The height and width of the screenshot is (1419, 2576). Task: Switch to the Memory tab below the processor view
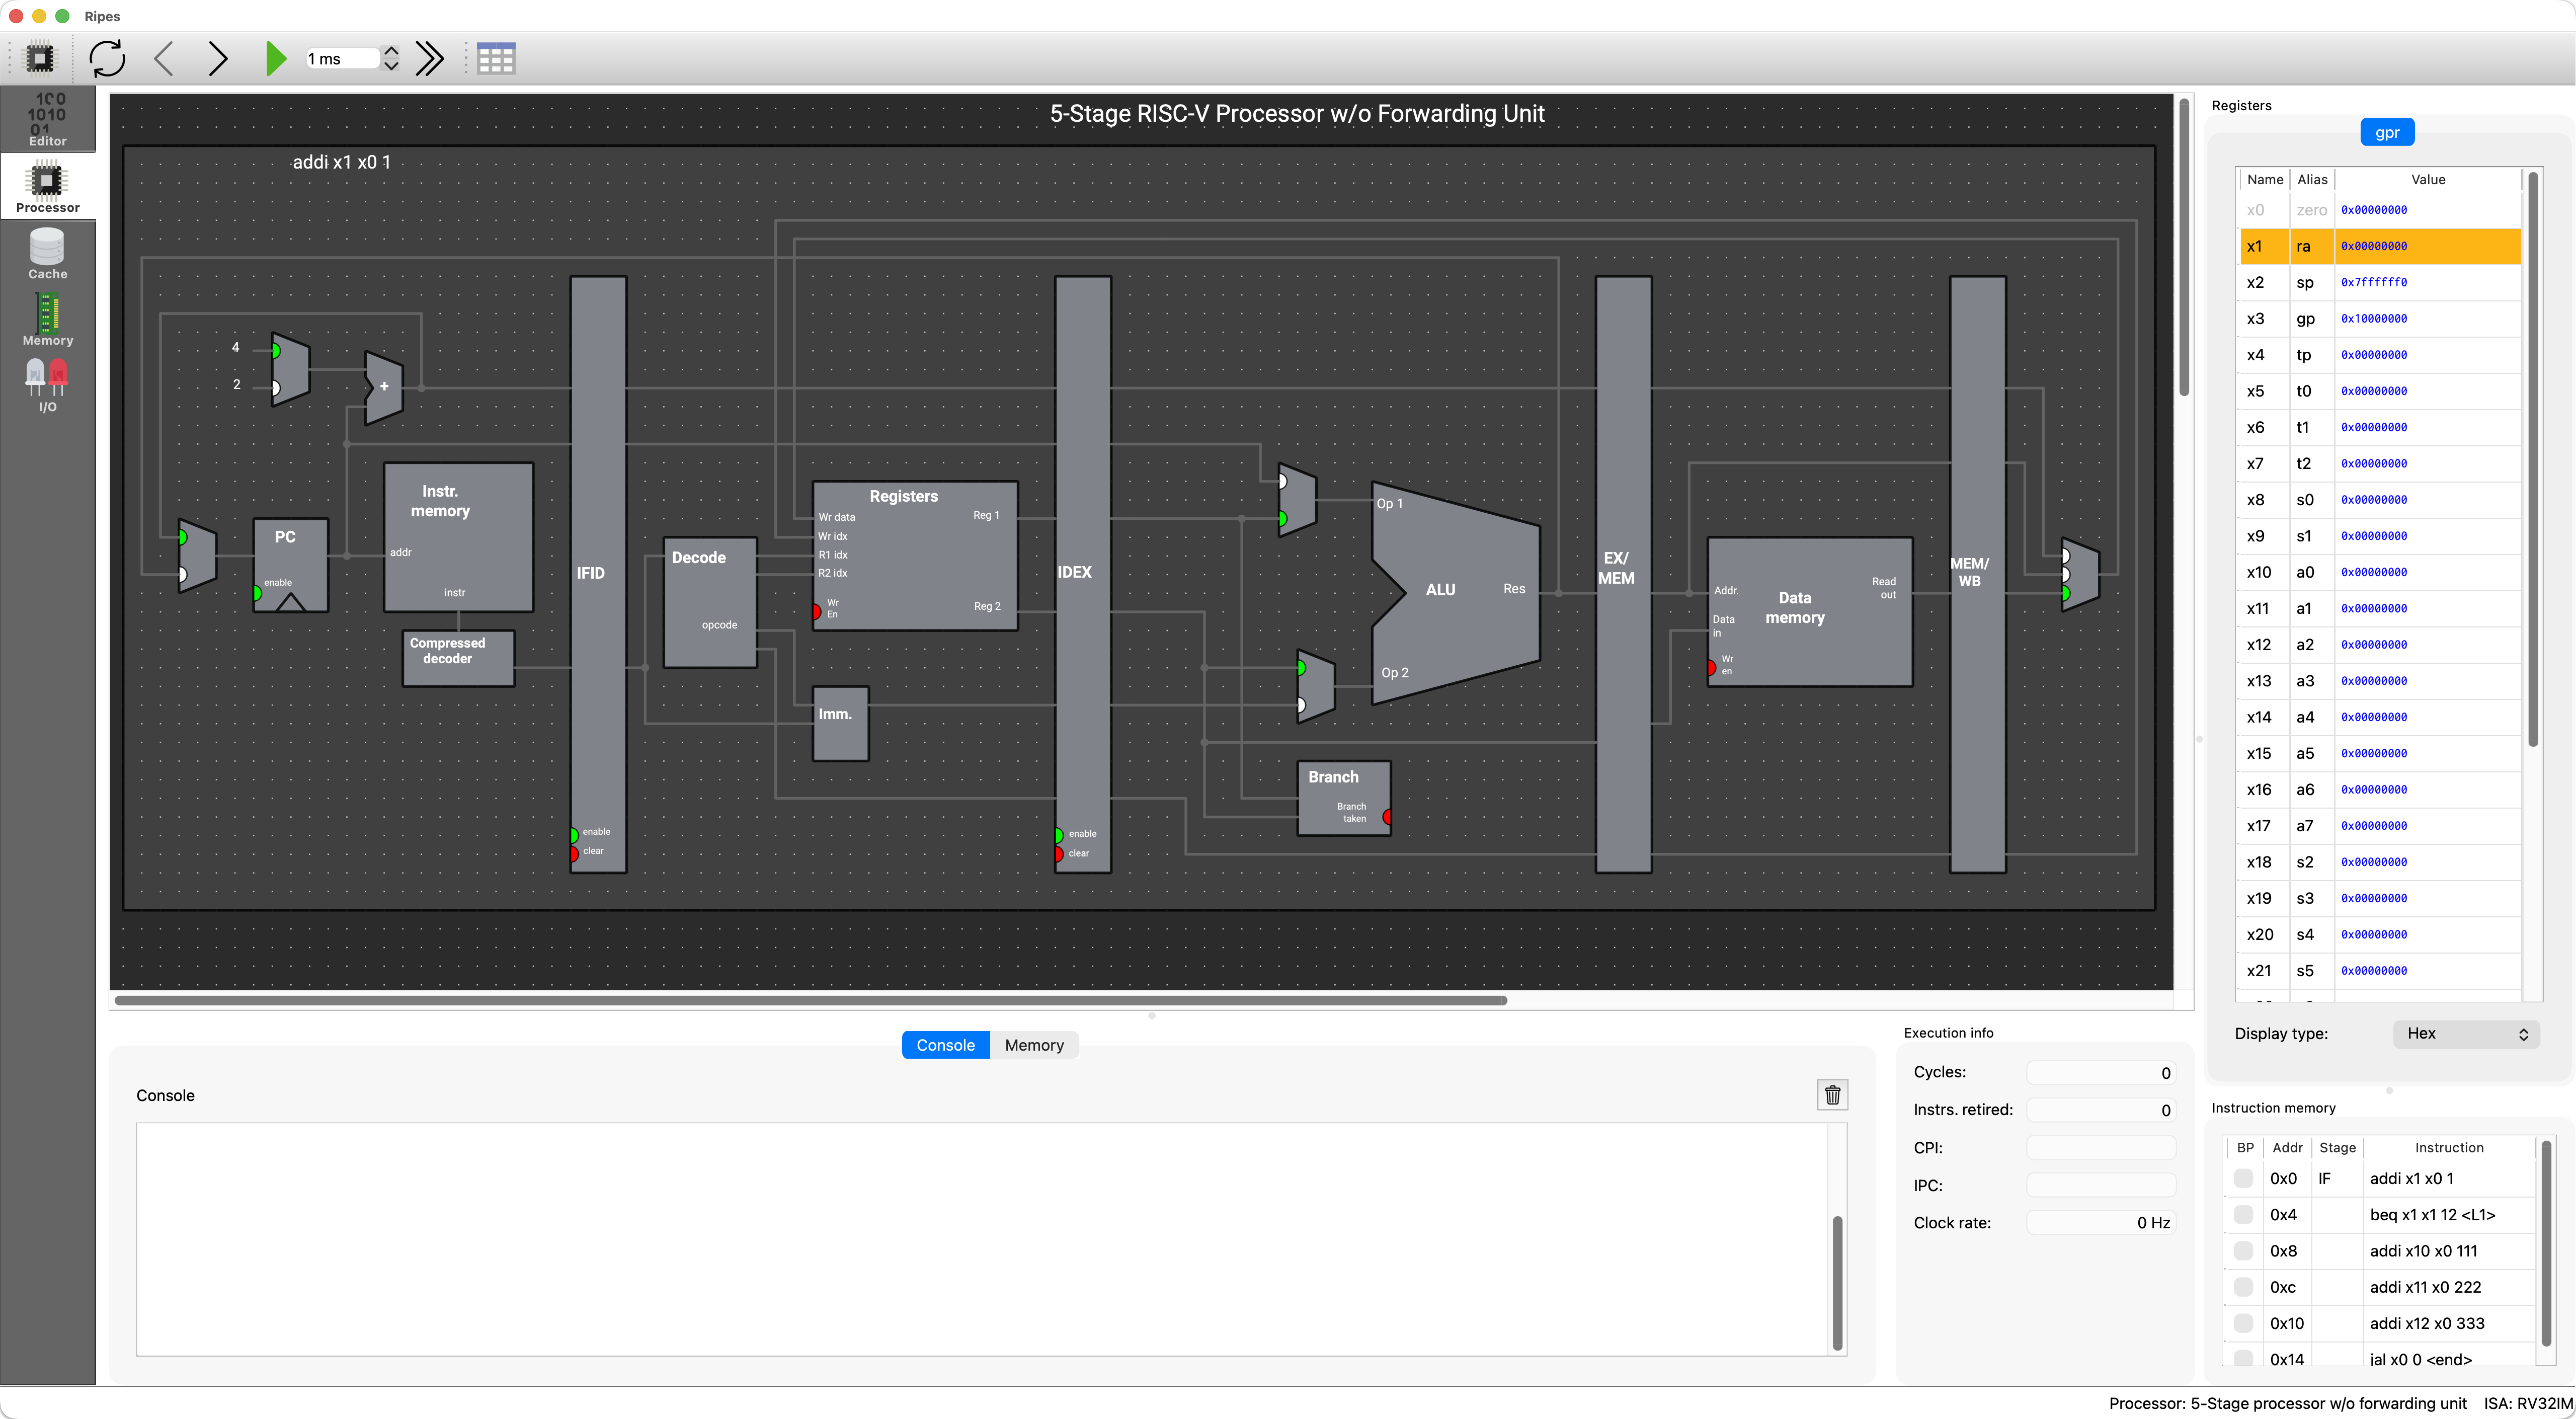click(1034, 1045)
